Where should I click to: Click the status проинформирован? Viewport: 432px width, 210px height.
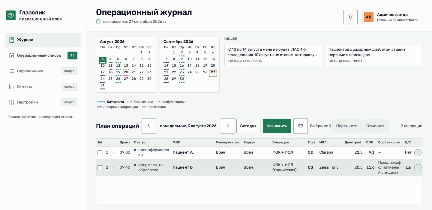coord(151,152)
